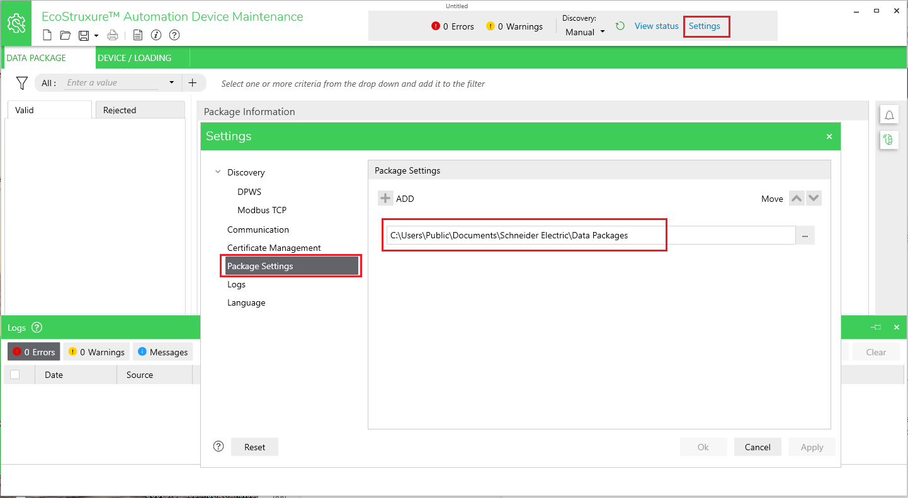The width and height of the screenshot is (908, 498).
Task: Open notifications bell icon
Action: (x=889, y=116)
